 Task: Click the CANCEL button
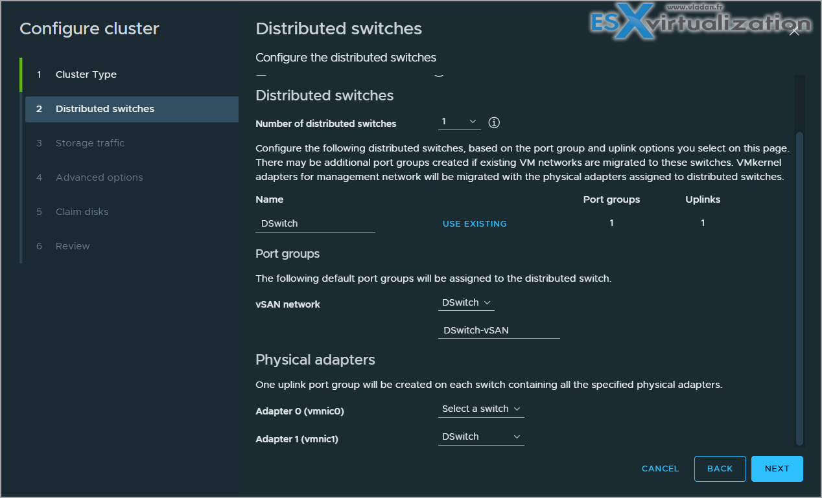pyautogui.click(x=660, y=468)
